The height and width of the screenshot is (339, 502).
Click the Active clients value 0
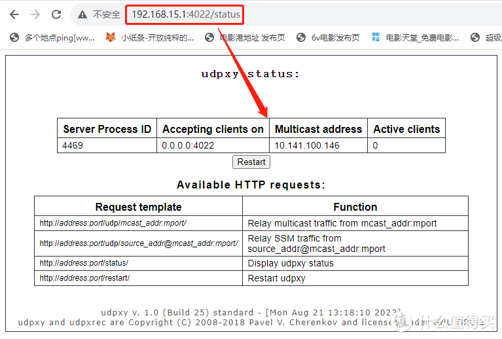(375, 146)
